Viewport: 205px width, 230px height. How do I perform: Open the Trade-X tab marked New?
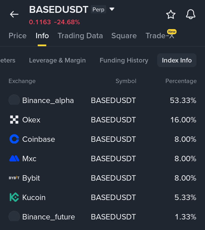click(160, 36)
